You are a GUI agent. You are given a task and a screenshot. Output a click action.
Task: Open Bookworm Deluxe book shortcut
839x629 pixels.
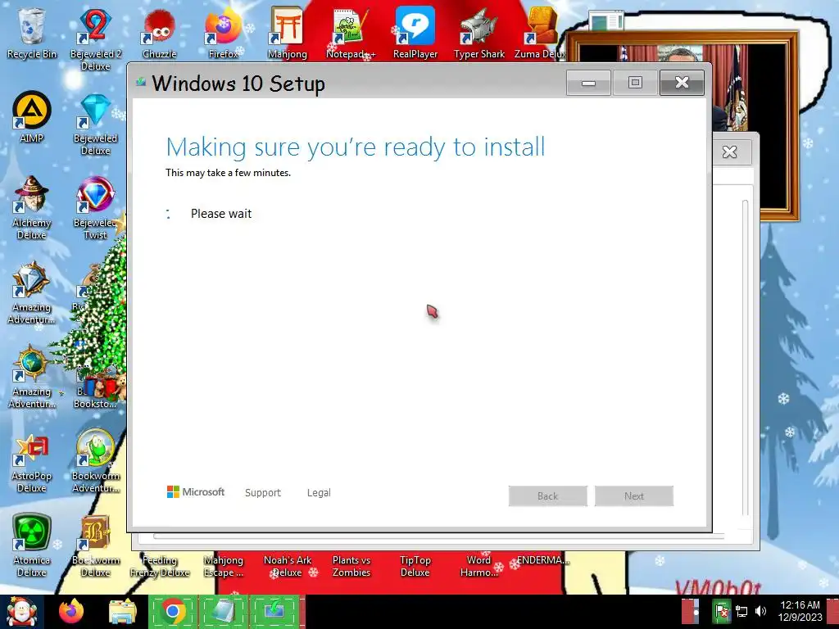click(x=95, y=545)
